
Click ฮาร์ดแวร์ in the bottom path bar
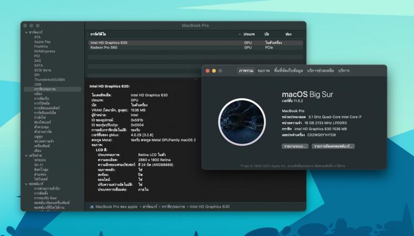(x=150, y=207)
